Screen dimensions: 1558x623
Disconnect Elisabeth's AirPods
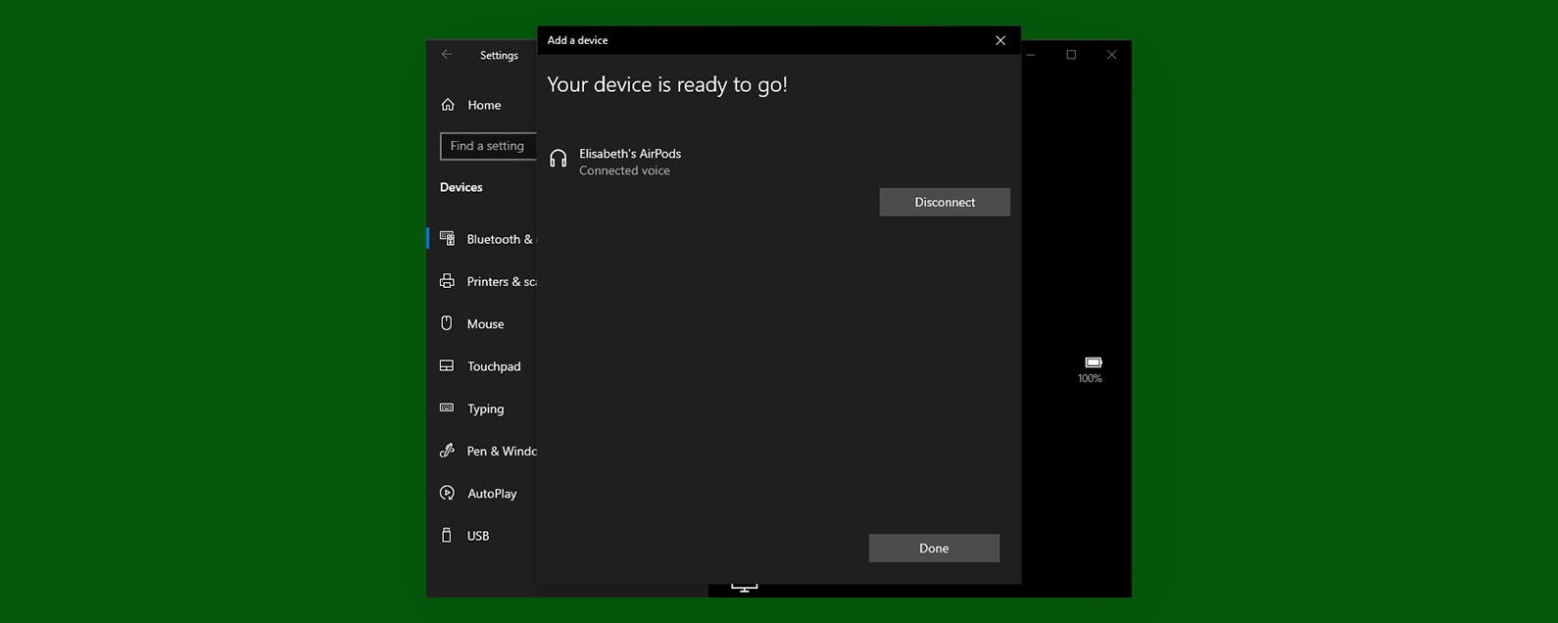945,202
